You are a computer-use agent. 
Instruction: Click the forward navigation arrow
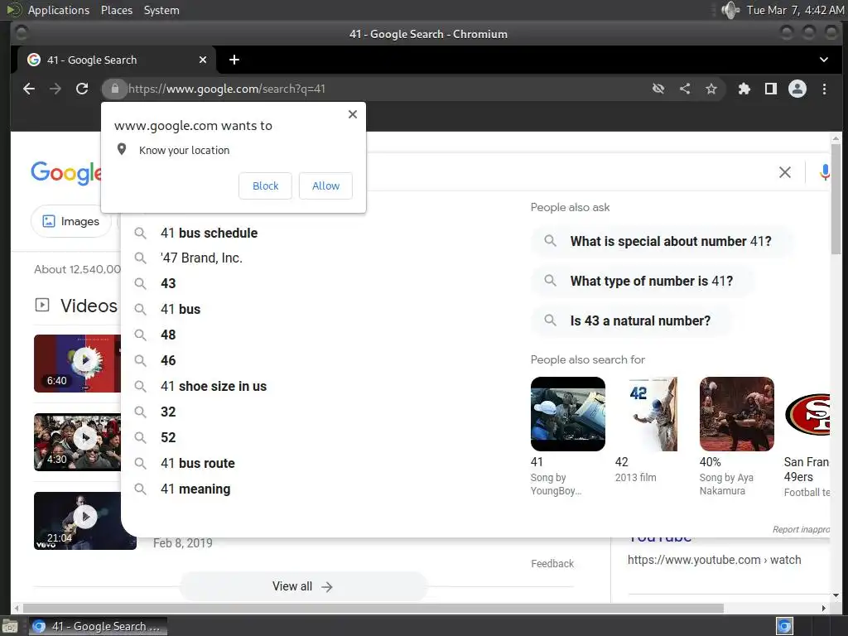point(55,89)
